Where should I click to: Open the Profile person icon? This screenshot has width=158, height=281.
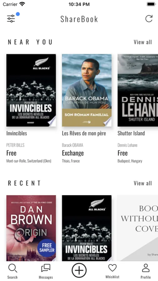pyautogui.click(x=146, y=268)
